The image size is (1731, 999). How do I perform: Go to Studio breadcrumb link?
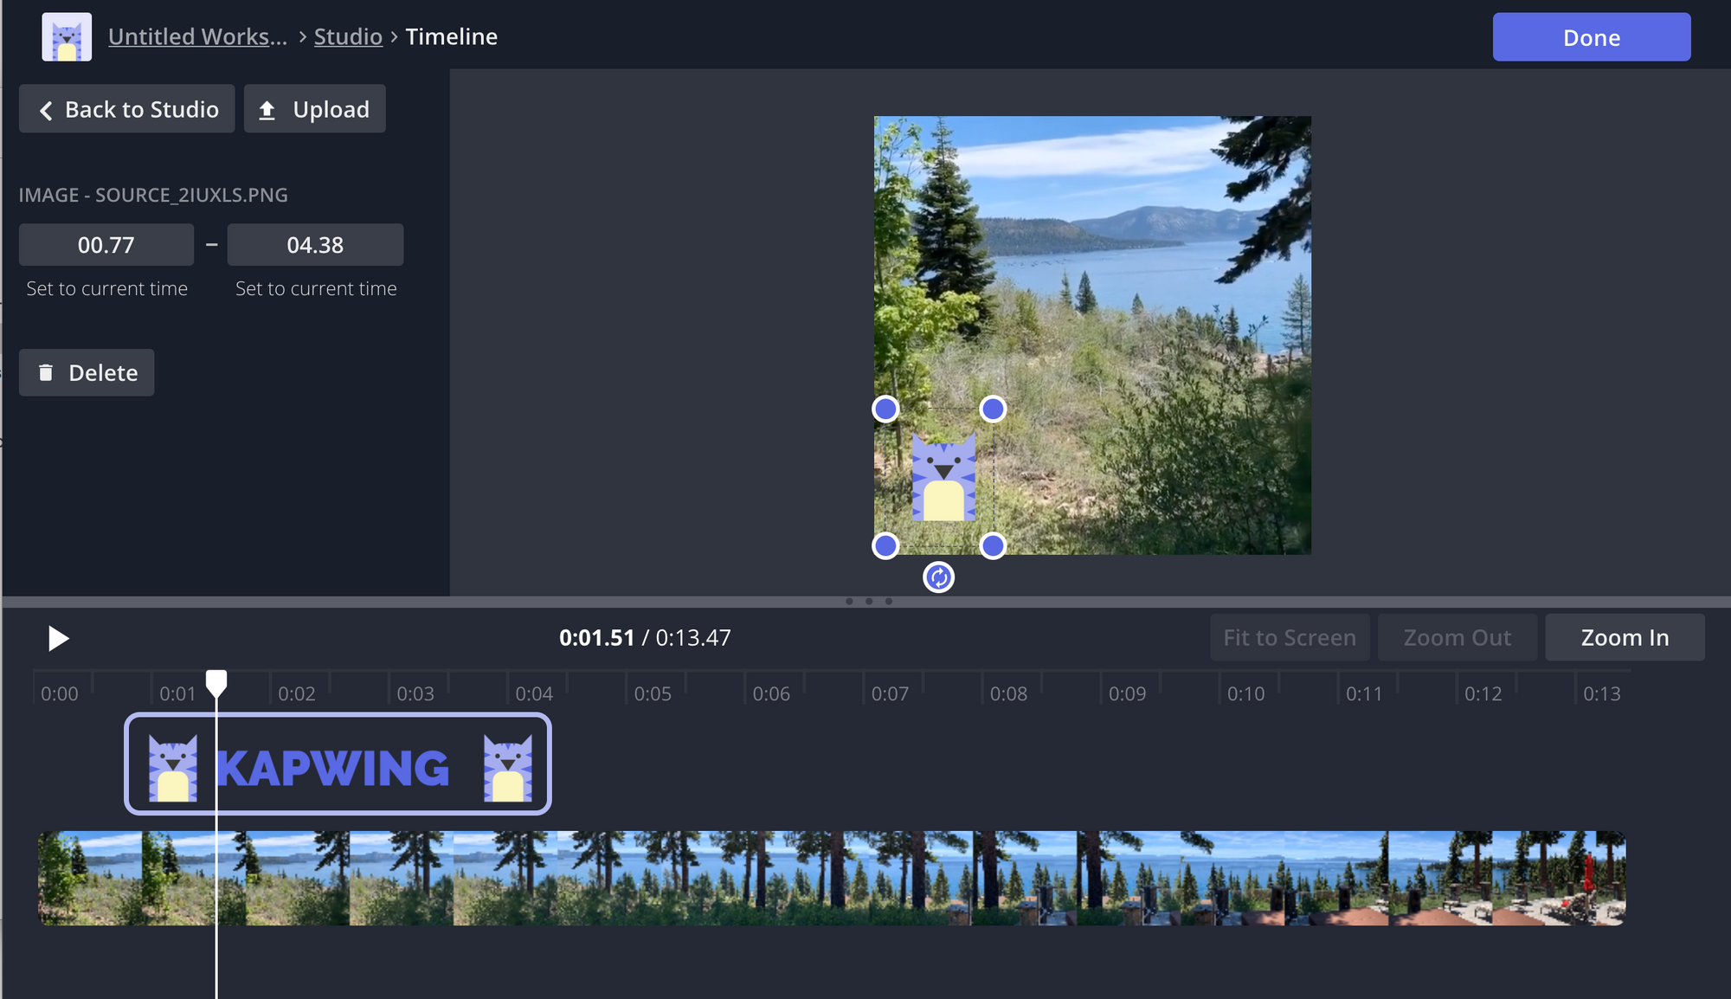(348, 37)
